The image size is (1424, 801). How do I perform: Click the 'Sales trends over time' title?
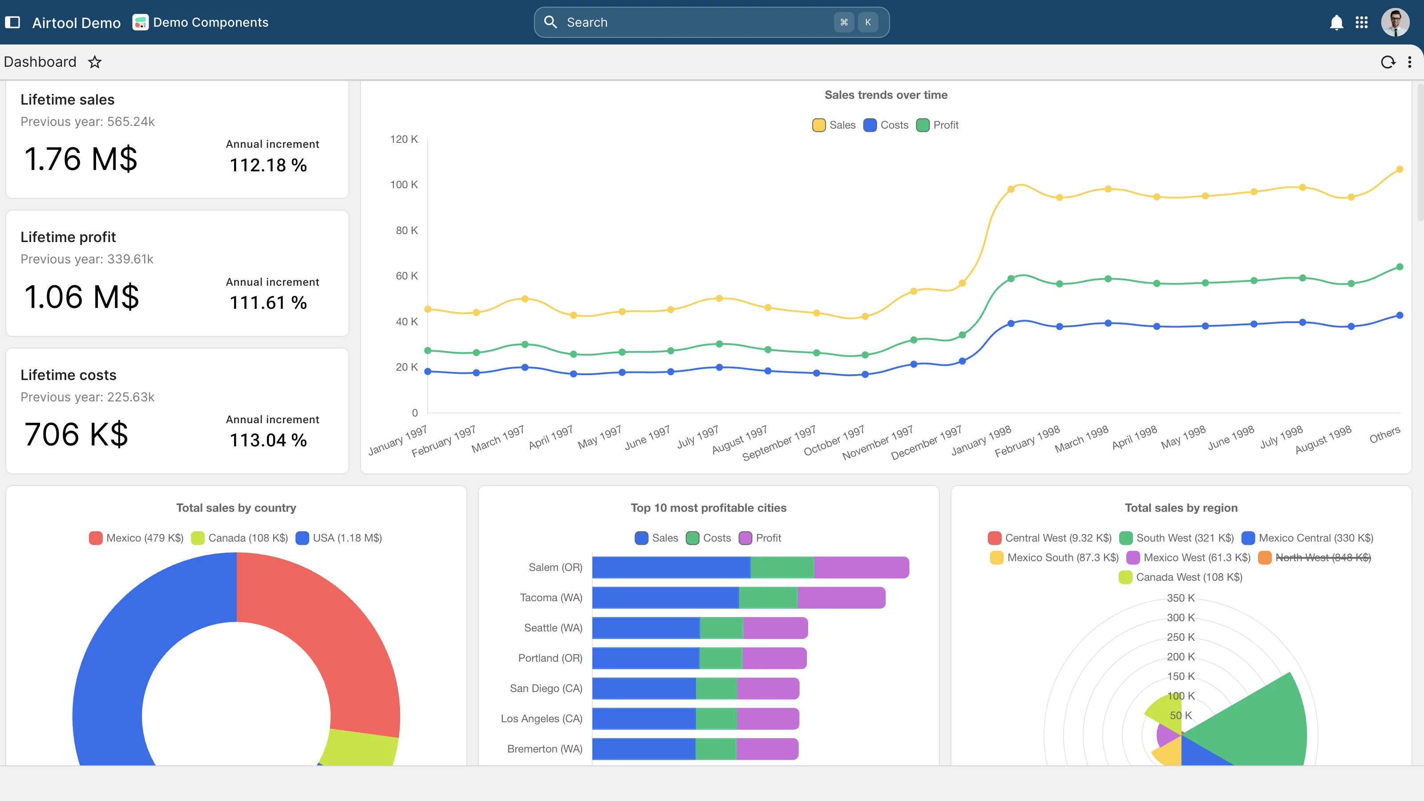click(x=886, y=95)
